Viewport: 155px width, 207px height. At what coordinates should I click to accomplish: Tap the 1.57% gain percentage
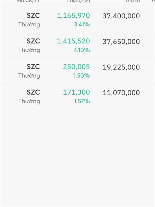pos(82,101)
